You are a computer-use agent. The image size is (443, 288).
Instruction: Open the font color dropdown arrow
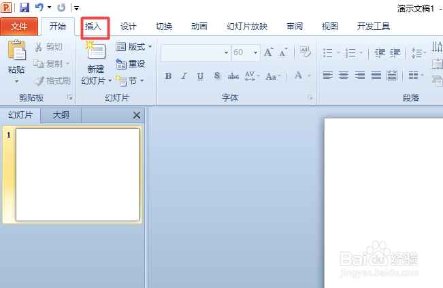pos(310,76)
